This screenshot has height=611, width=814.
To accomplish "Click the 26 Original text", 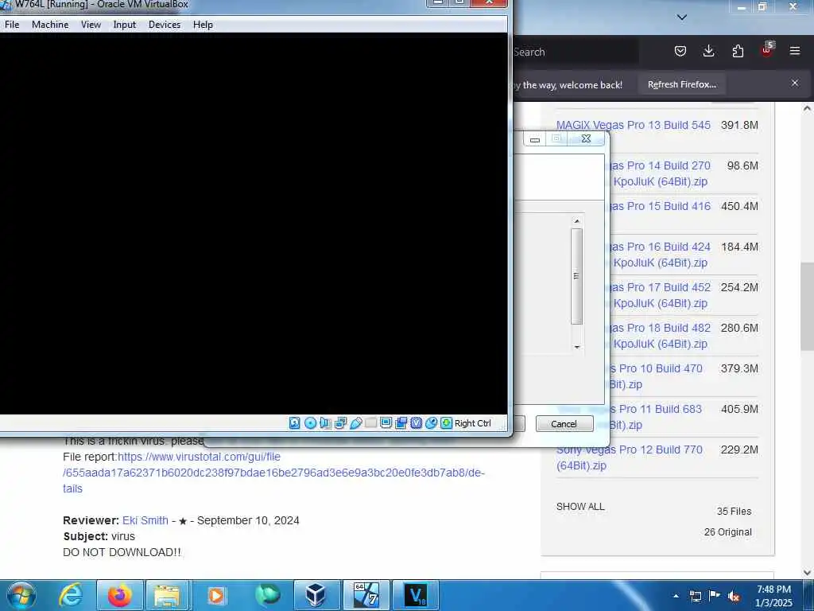I will pos(728,532).
